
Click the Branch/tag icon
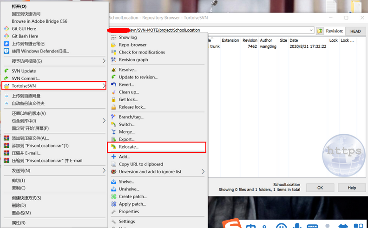(x=113, y=117)
